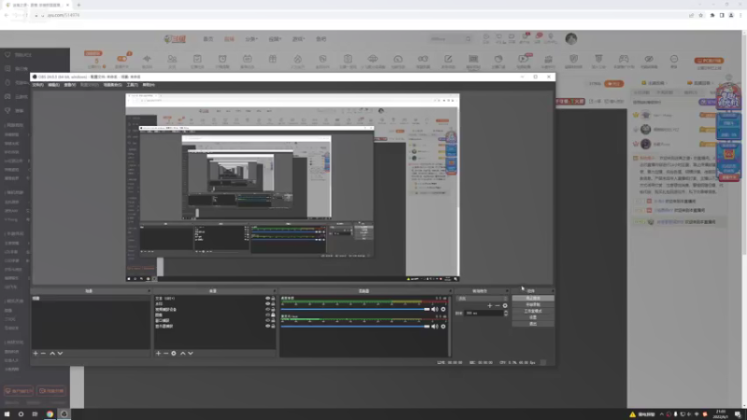Click the game controller icon in the Douyu toolbar
Image resolution: width=747 pixels, height=420 pixels.
(624, 59)
